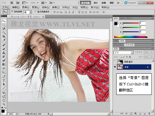Image resolution: width=155 pixels, height=116 pixels.
Task: Toggle lock position icon
Action: [x=127, y=57]
